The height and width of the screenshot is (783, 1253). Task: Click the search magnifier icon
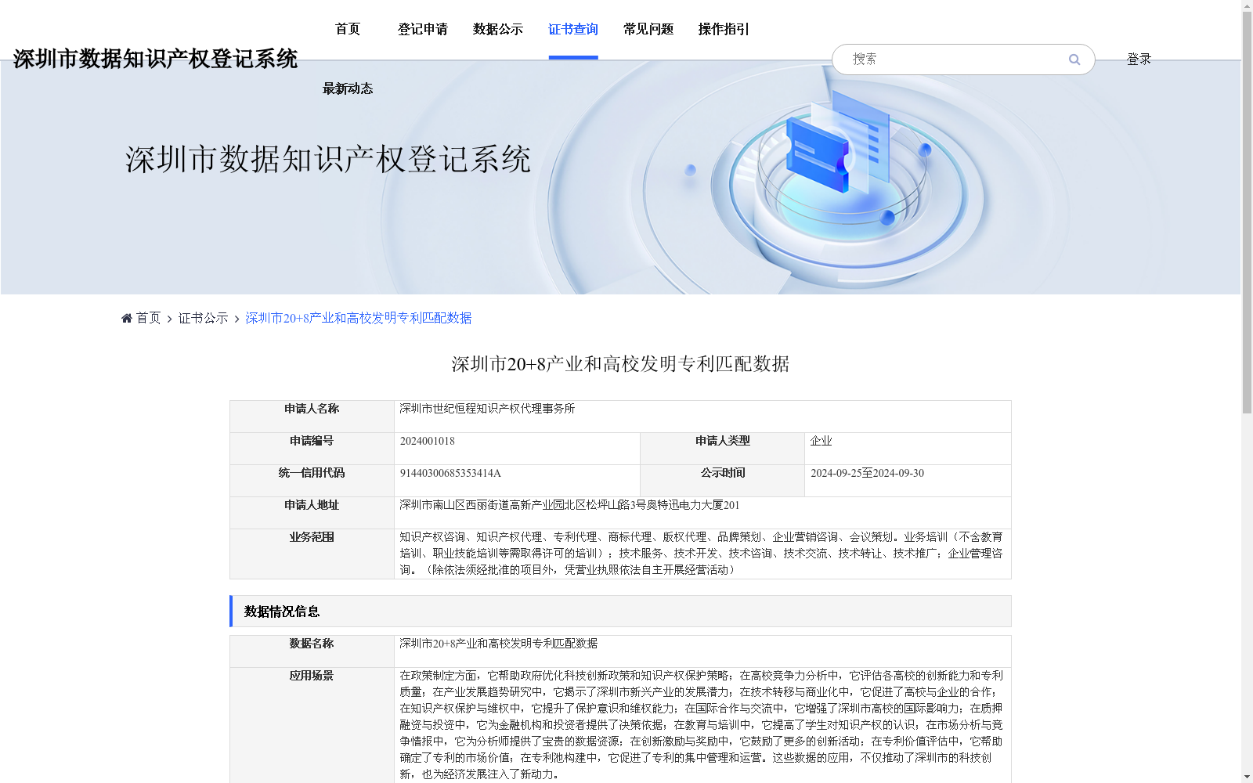click(1074, 60)
